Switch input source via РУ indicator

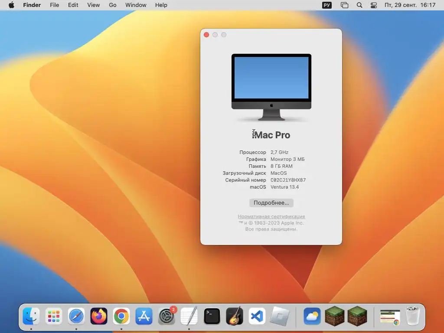(x=327, y=5)
